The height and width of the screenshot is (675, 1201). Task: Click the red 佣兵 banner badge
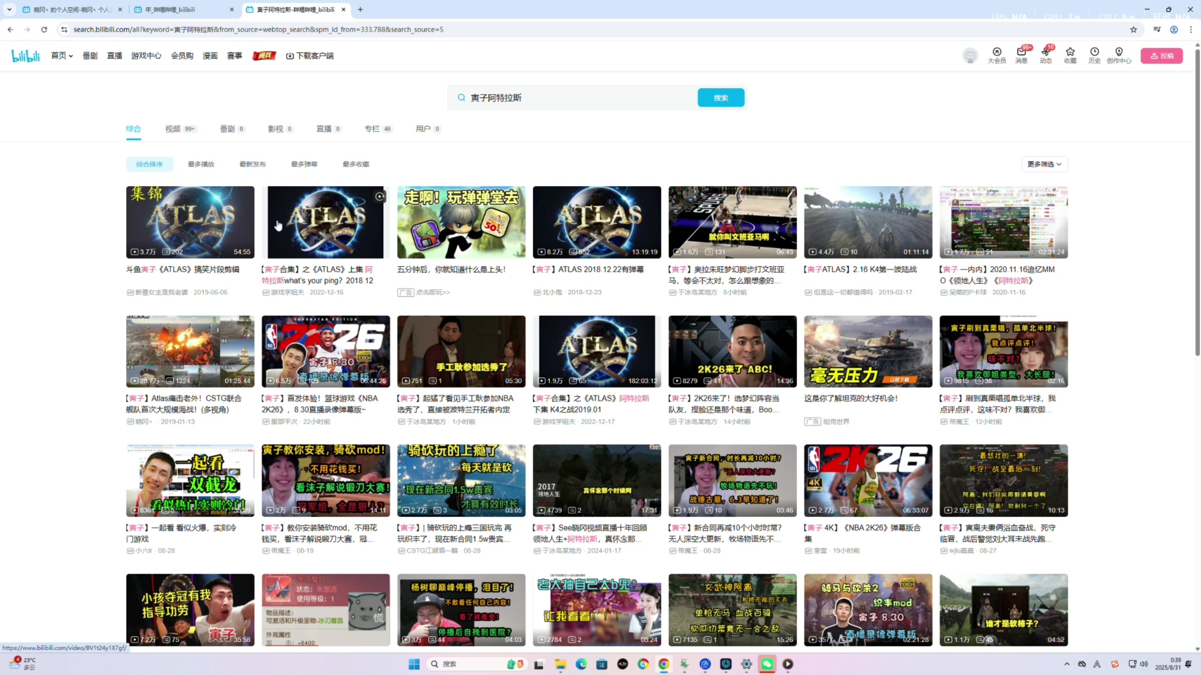(264, 56)
